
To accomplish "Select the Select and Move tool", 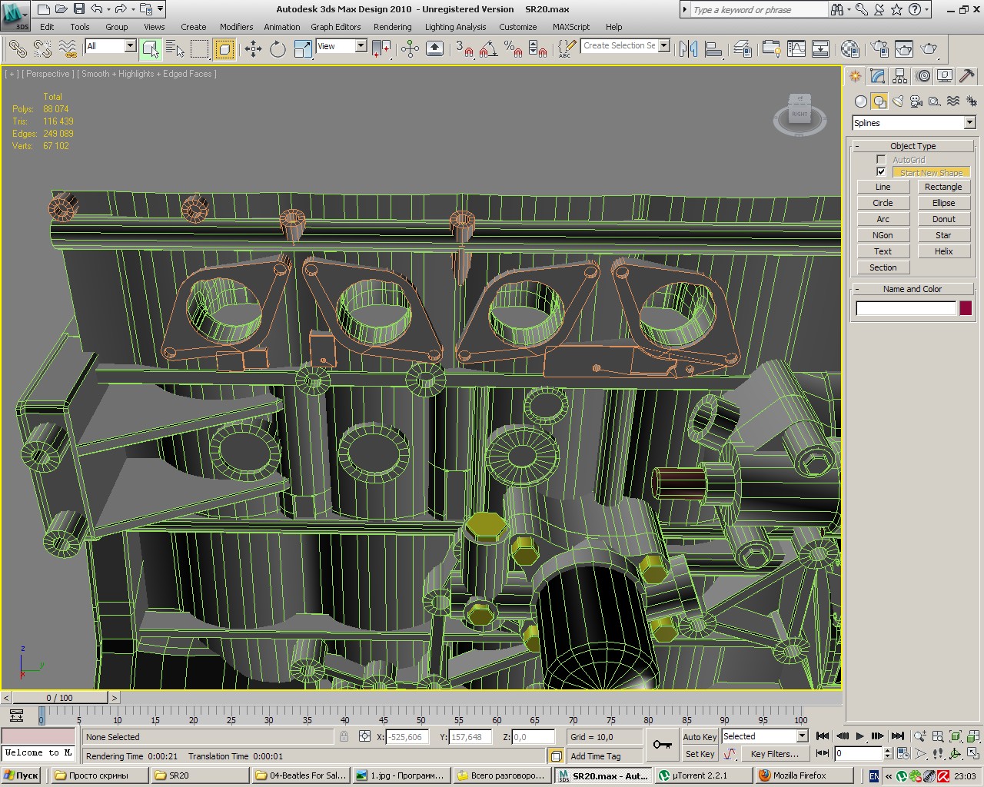I will (x=253, y=49).
